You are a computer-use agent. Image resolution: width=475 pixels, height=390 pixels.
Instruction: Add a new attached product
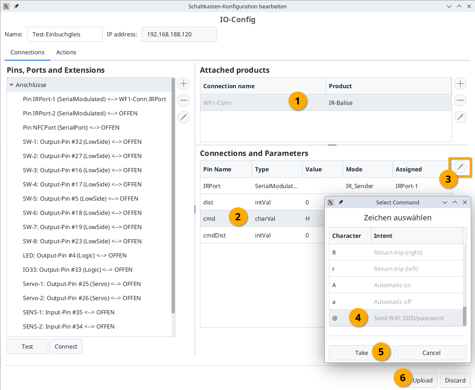pos(460,84)
